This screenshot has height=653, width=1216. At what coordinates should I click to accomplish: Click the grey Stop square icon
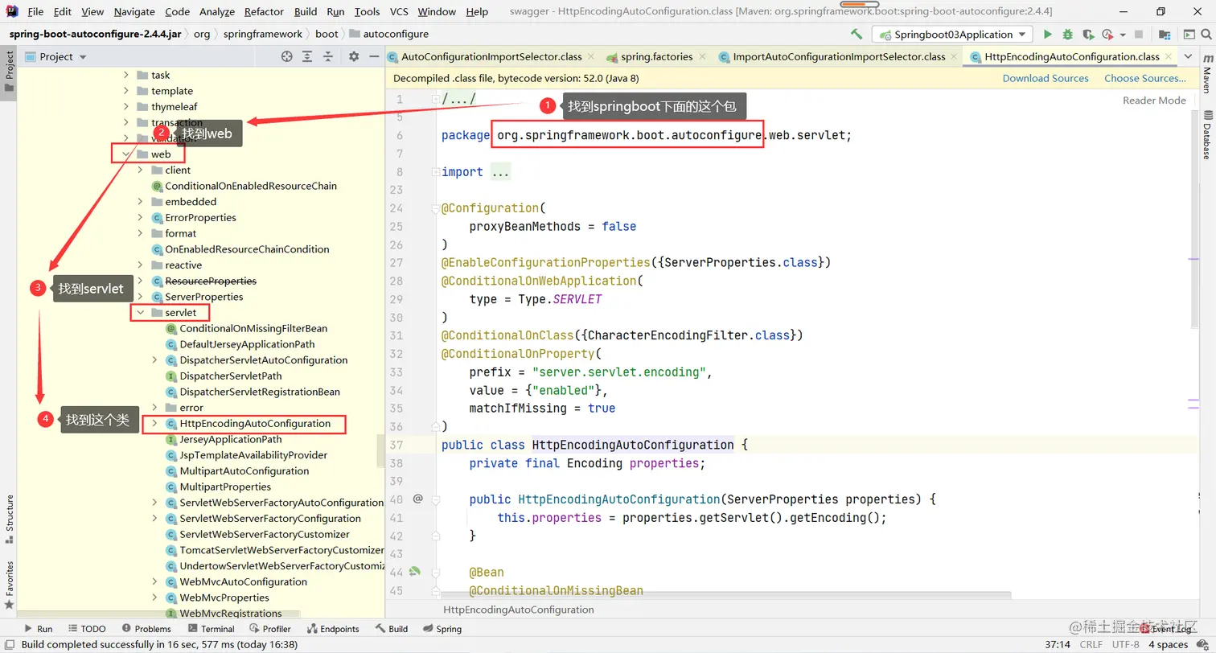(1138, 35)
